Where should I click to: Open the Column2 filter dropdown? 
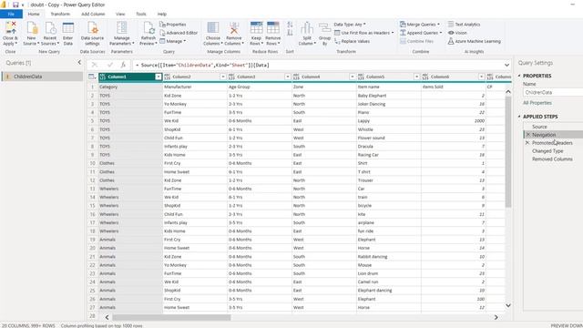coord(223,77)
